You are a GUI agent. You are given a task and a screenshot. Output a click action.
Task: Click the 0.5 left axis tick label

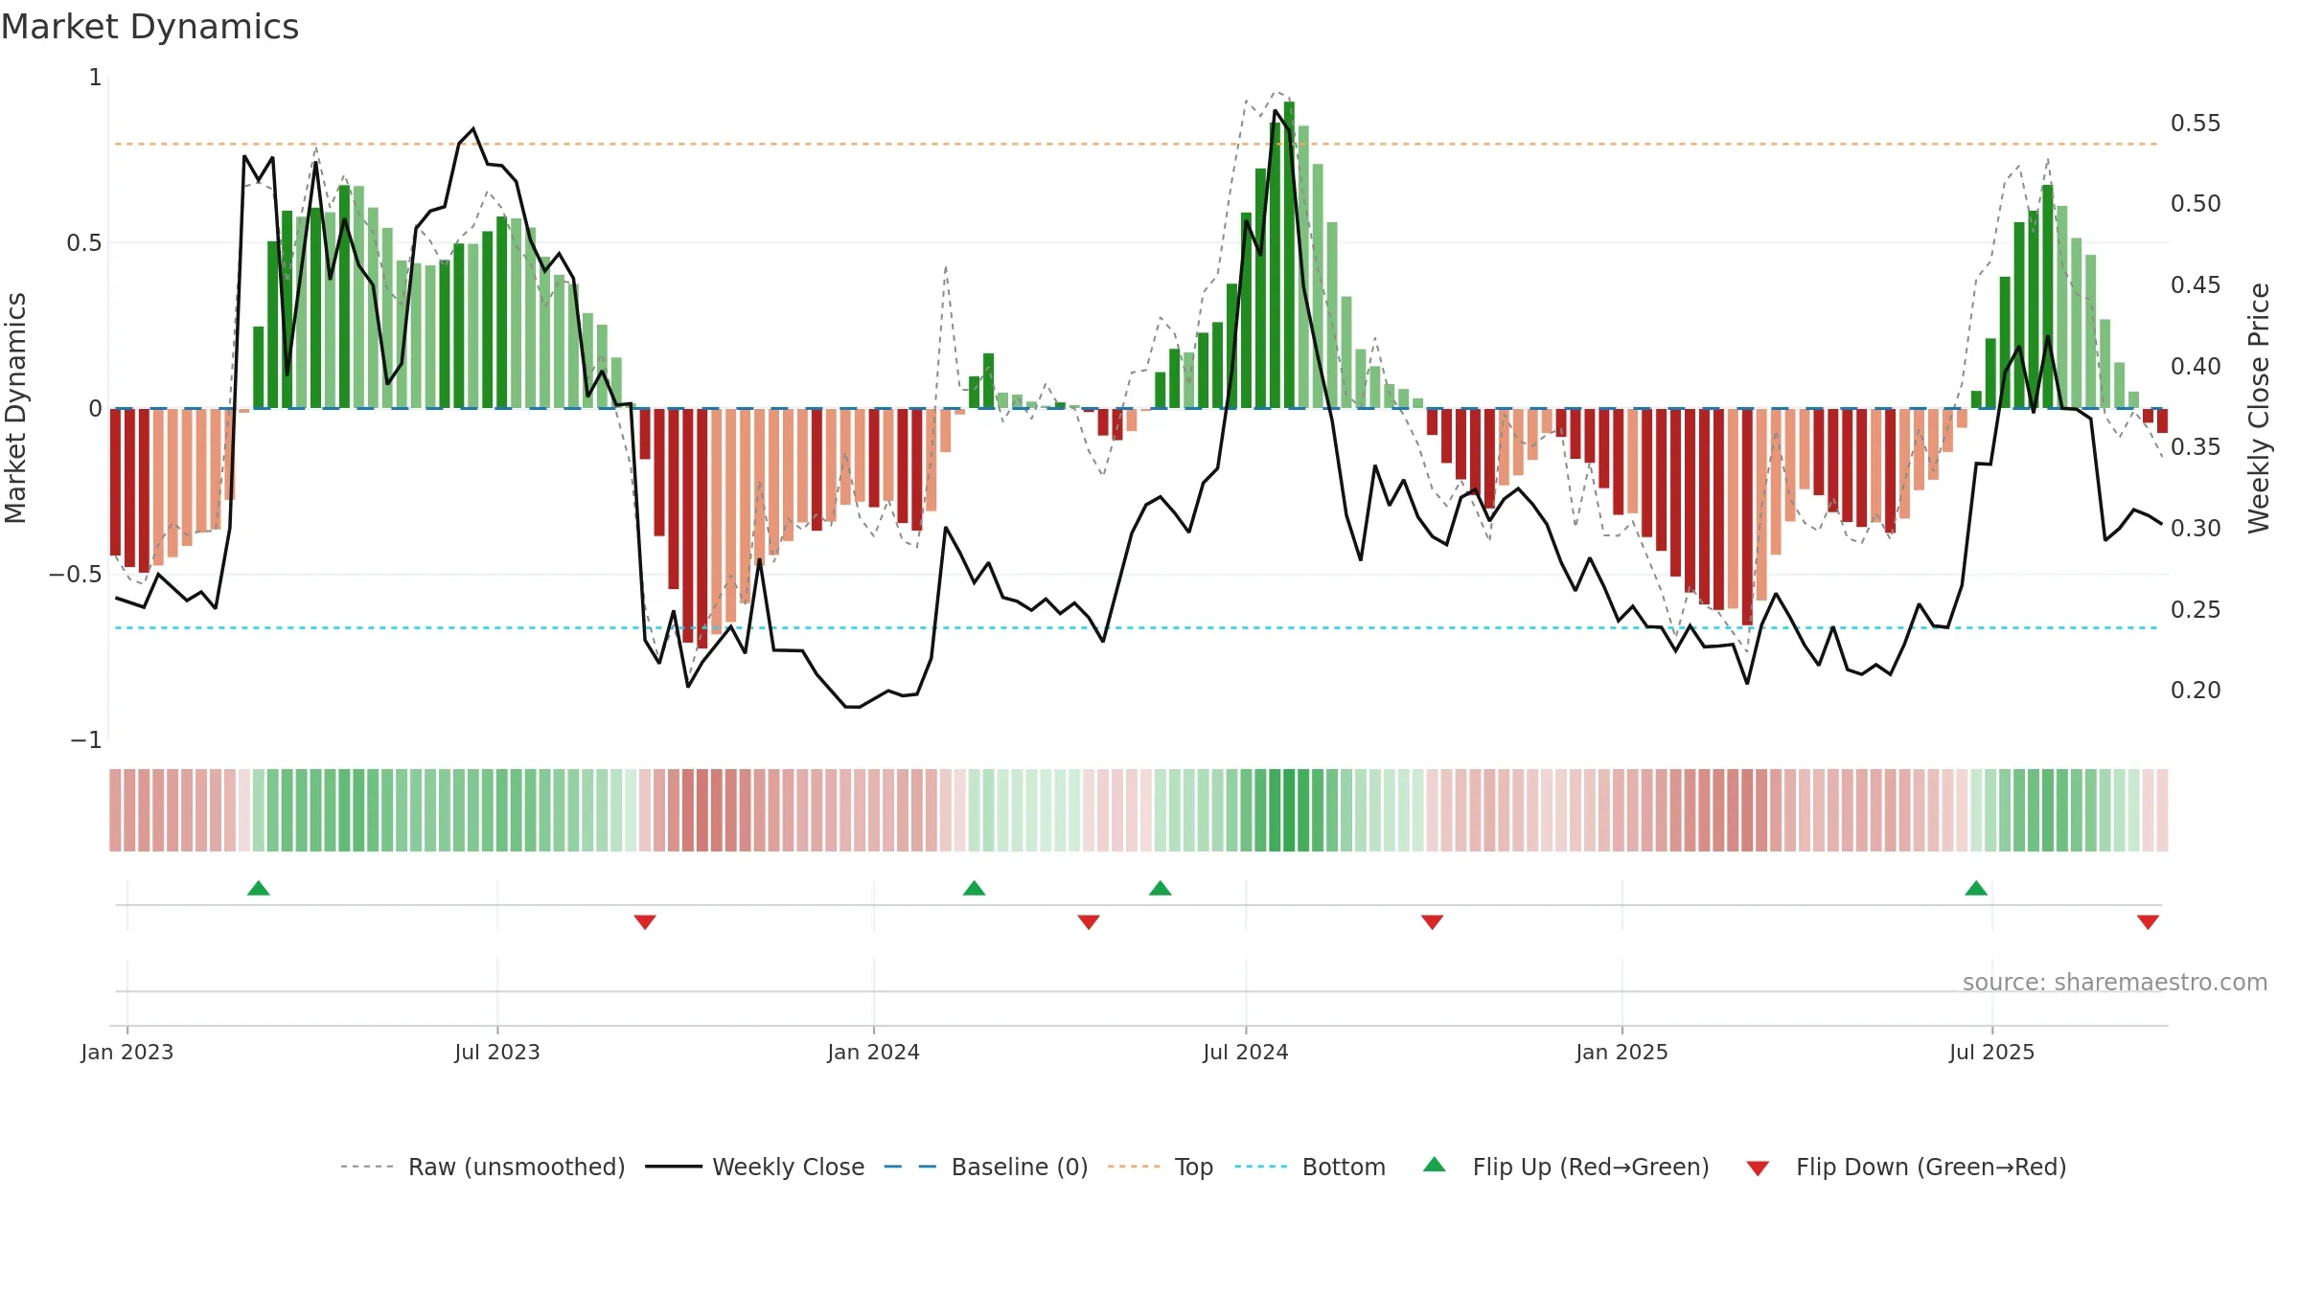pos(84,243)
